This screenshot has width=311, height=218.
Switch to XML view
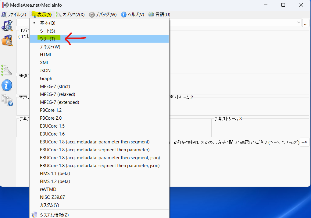[x=99, y=63]
